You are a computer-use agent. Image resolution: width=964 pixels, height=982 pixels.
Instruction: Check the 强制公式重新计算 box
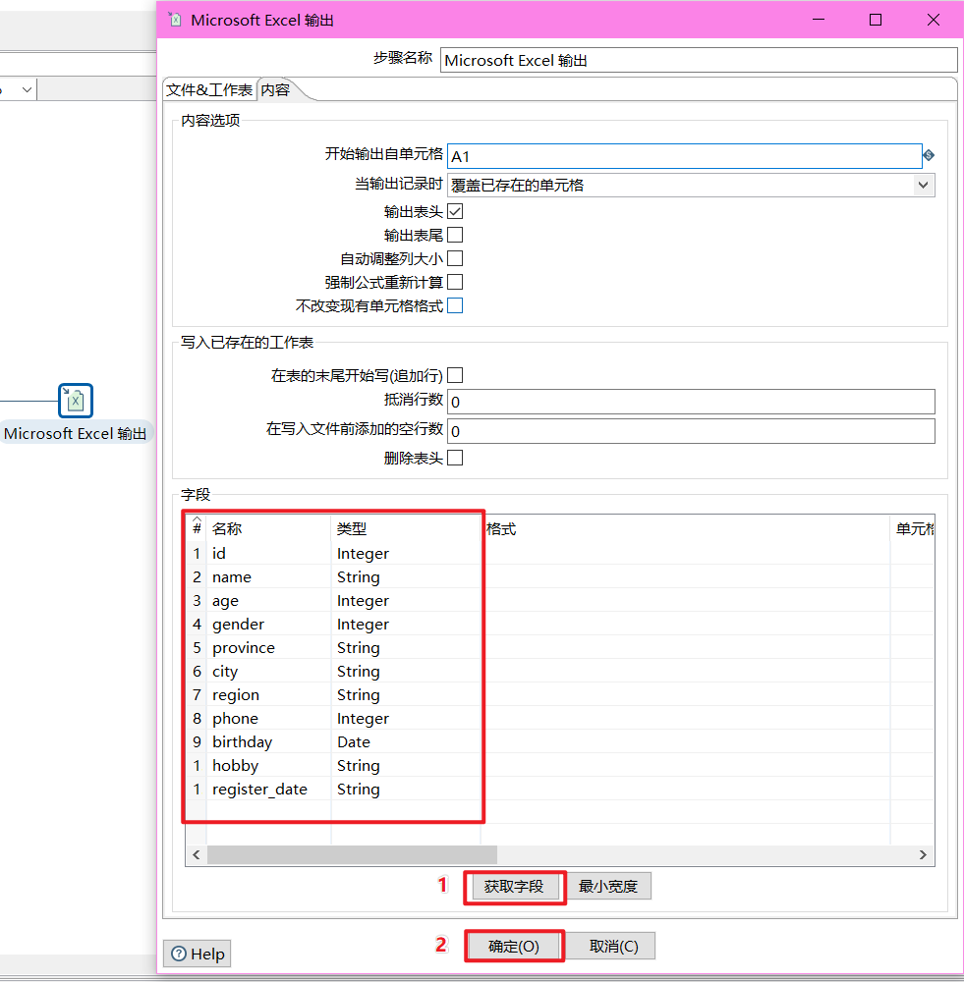tap(455, 282)
